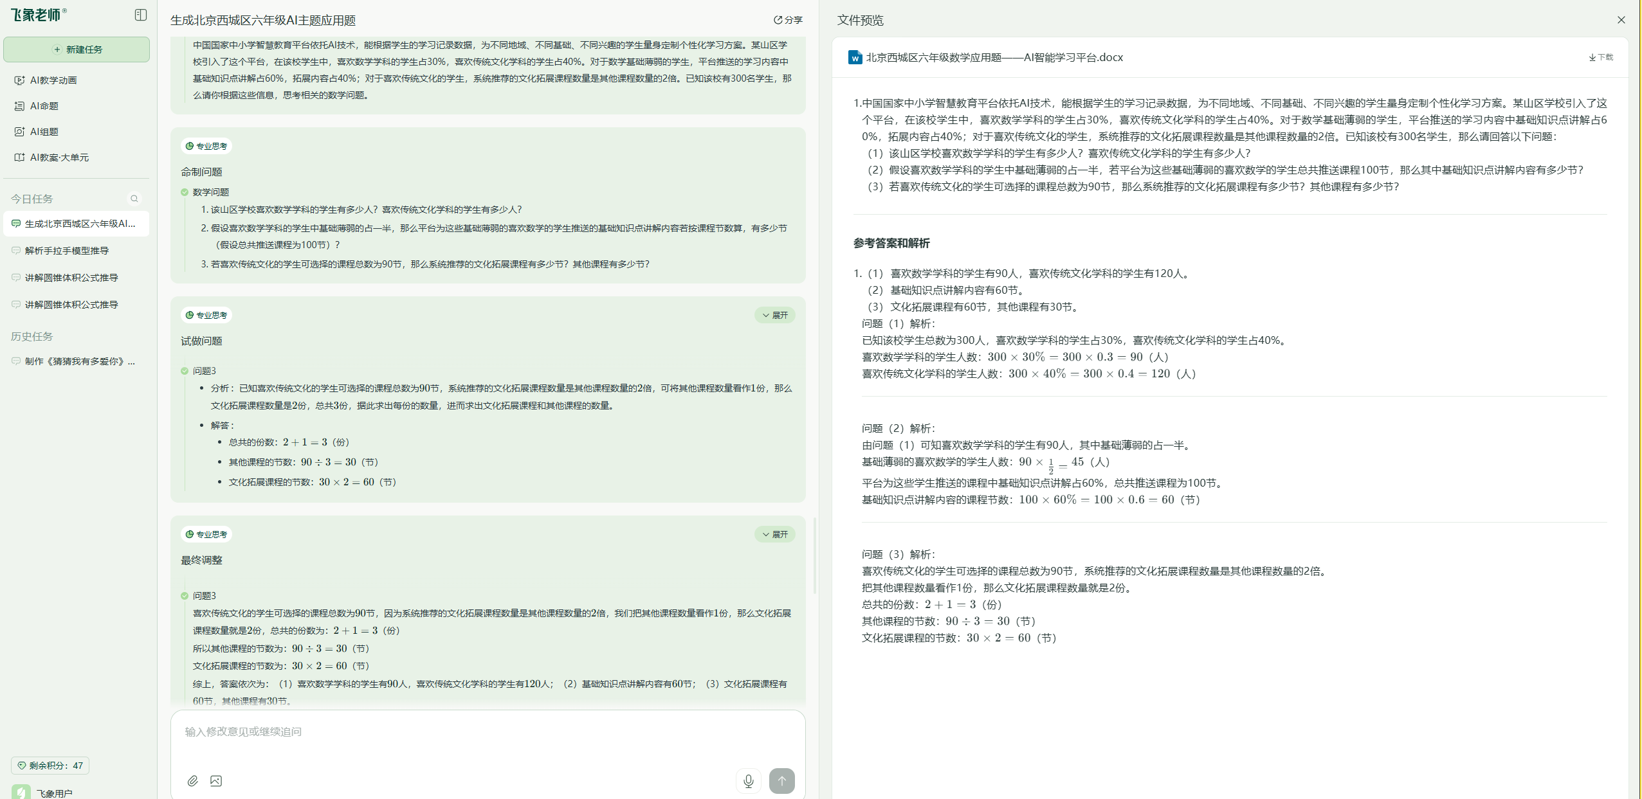Select AI教案·大单元 in sidebar
Screen dimensions: 1642x799
coord(59,157)
